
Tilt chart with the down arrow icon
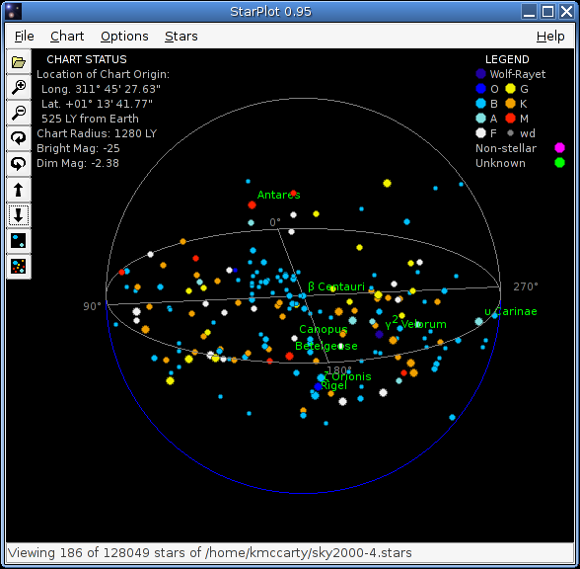19,215
